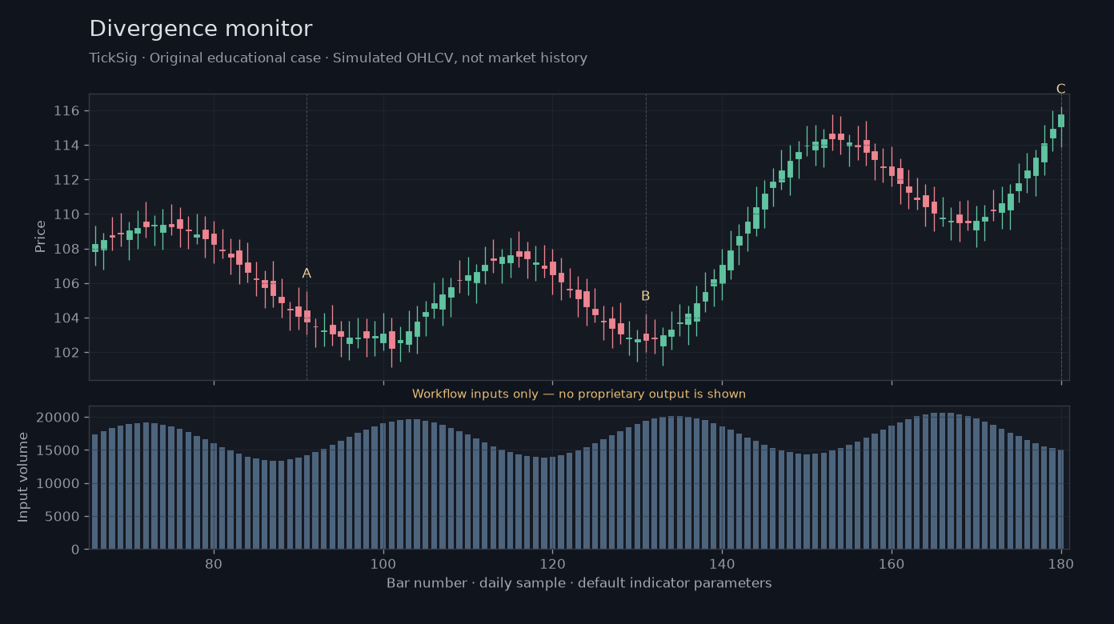Select the 106 price tick label

coord(67,283)
